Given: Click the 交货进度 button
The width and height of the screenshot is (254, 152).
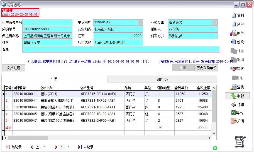Looking at the screenshot, I should [14, 68].
